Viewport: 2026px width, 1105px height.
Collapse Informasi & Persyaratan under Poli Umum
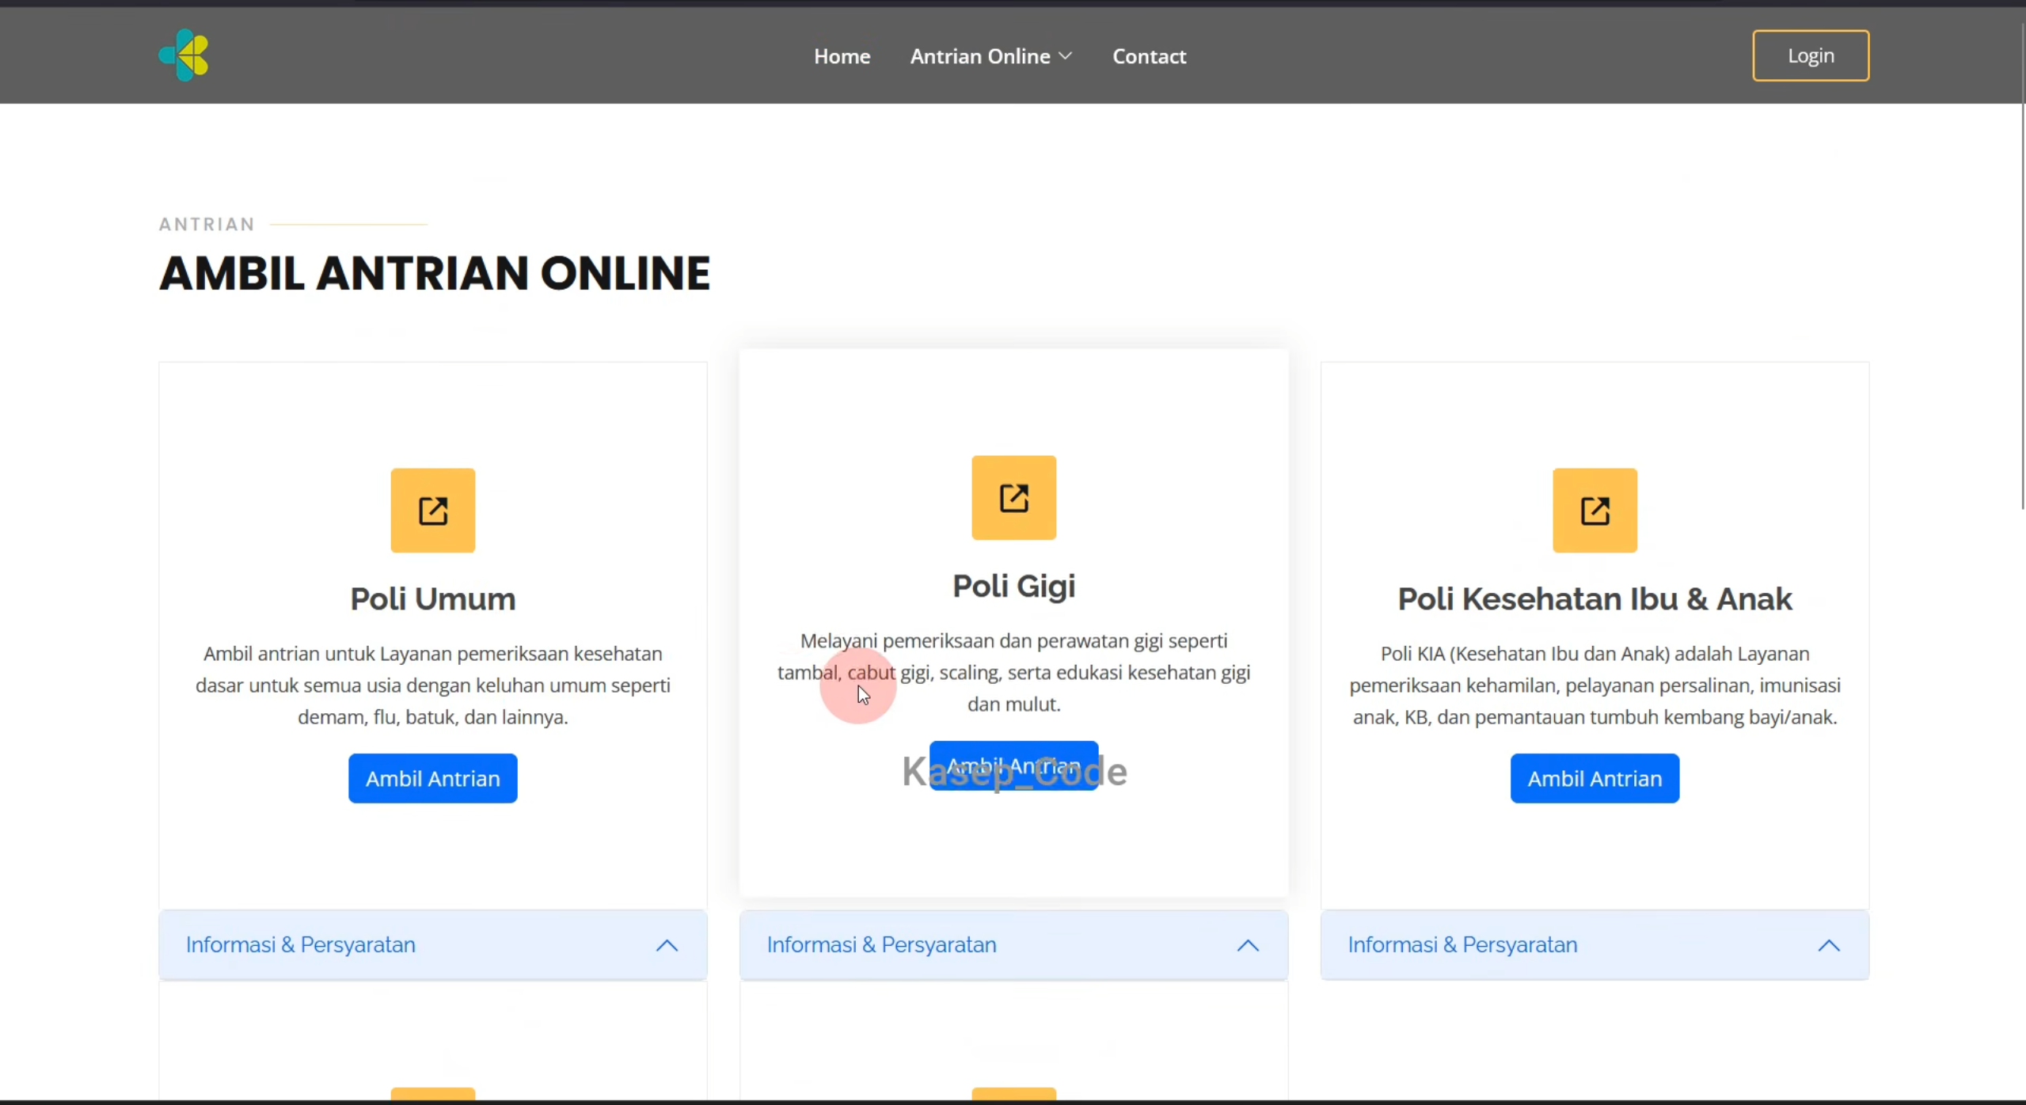tap(433, 945)
